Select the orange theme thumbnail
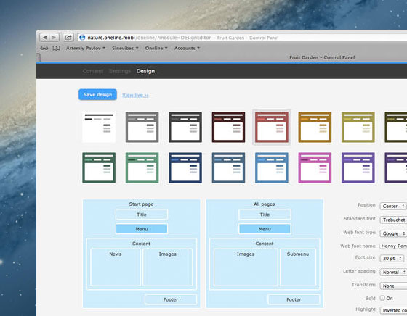The width and height of the screenshot is (407, 316). pos(315,127)
